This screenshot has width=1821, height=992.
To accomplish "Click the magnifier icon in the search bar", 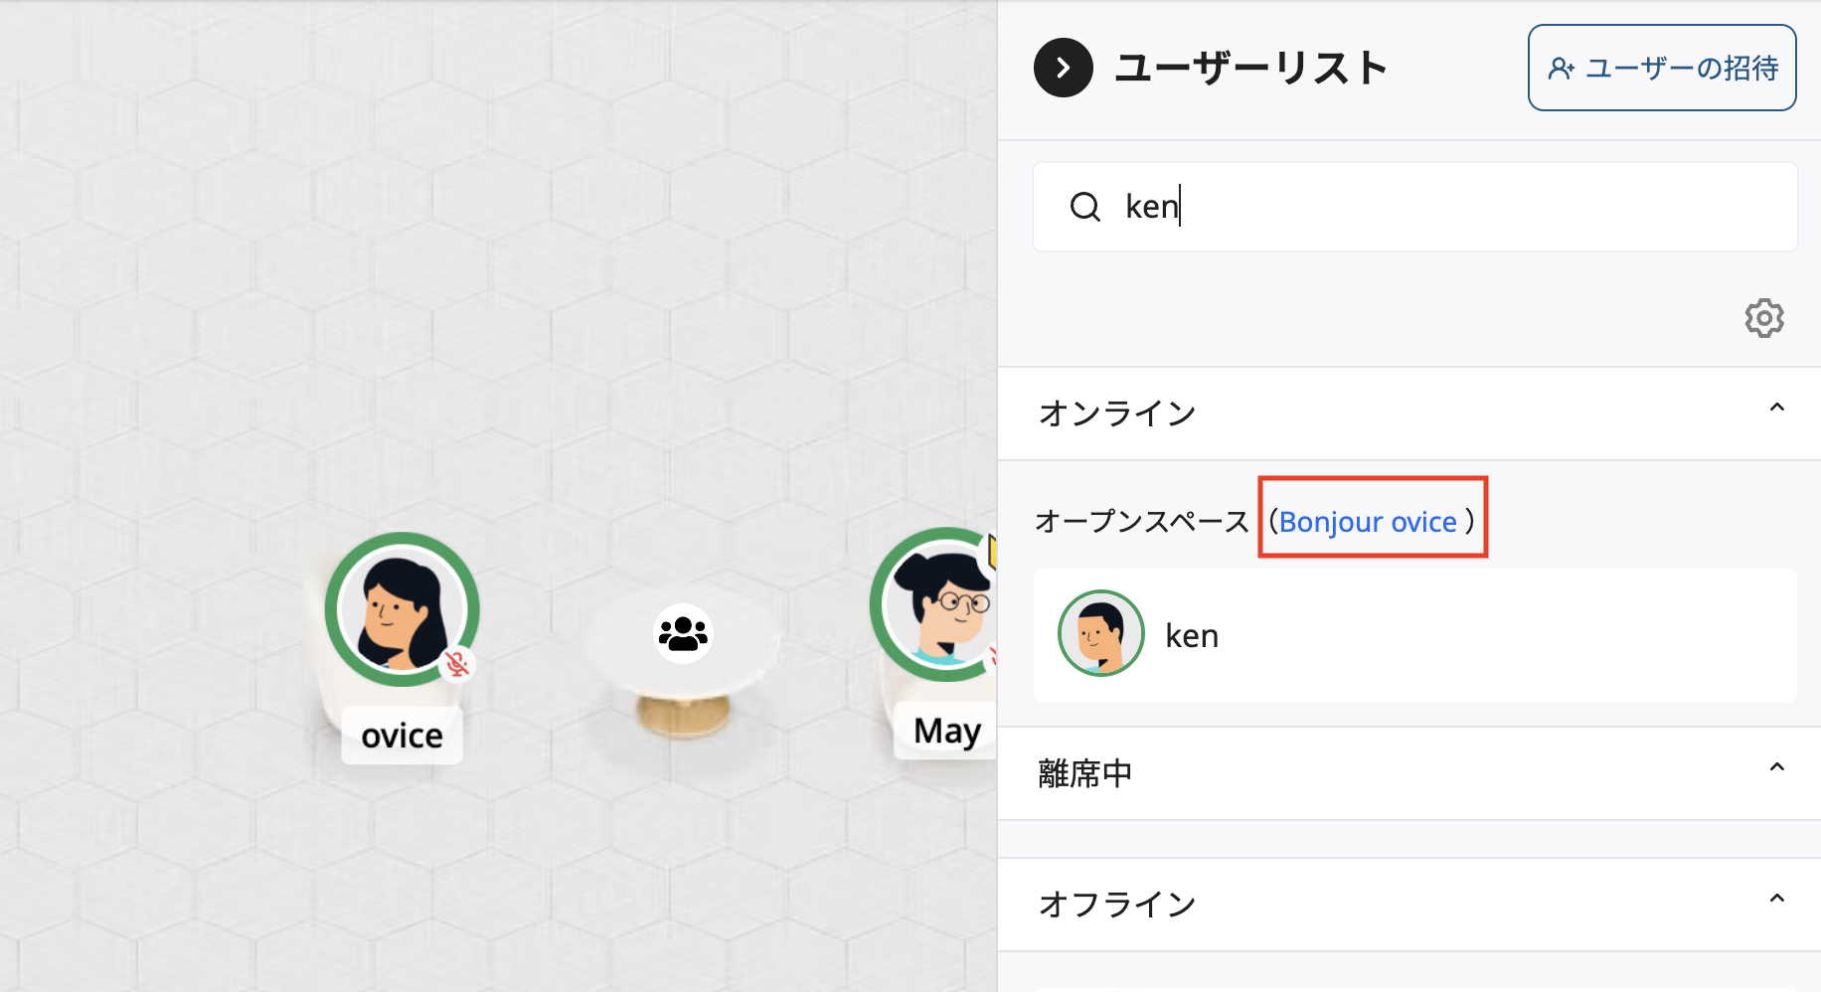I will click(x=1085, y=207).
